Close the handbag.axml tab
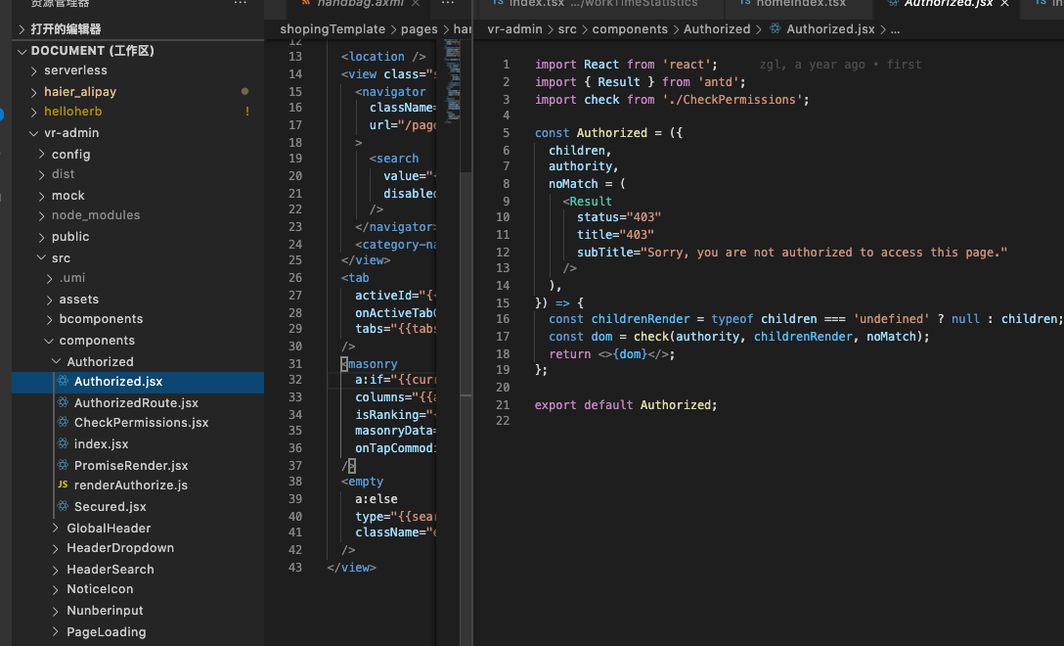1064x646 pixels. pyautogui.click(x=416, y=3)
